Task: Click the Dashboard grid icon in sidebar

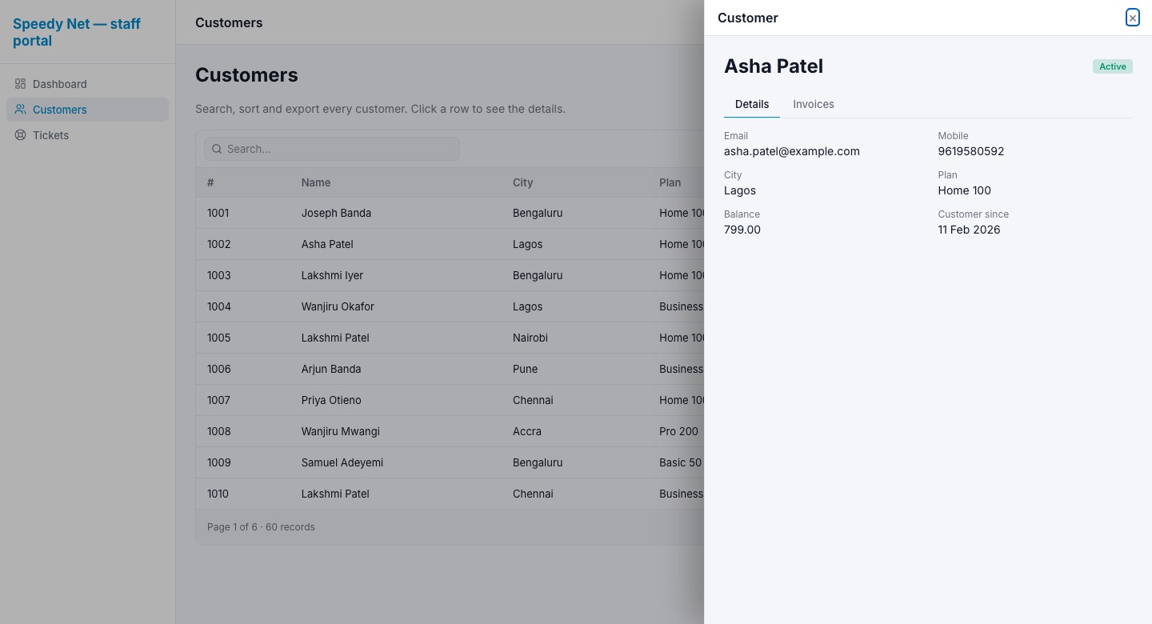Action: [x=21, y=84]
